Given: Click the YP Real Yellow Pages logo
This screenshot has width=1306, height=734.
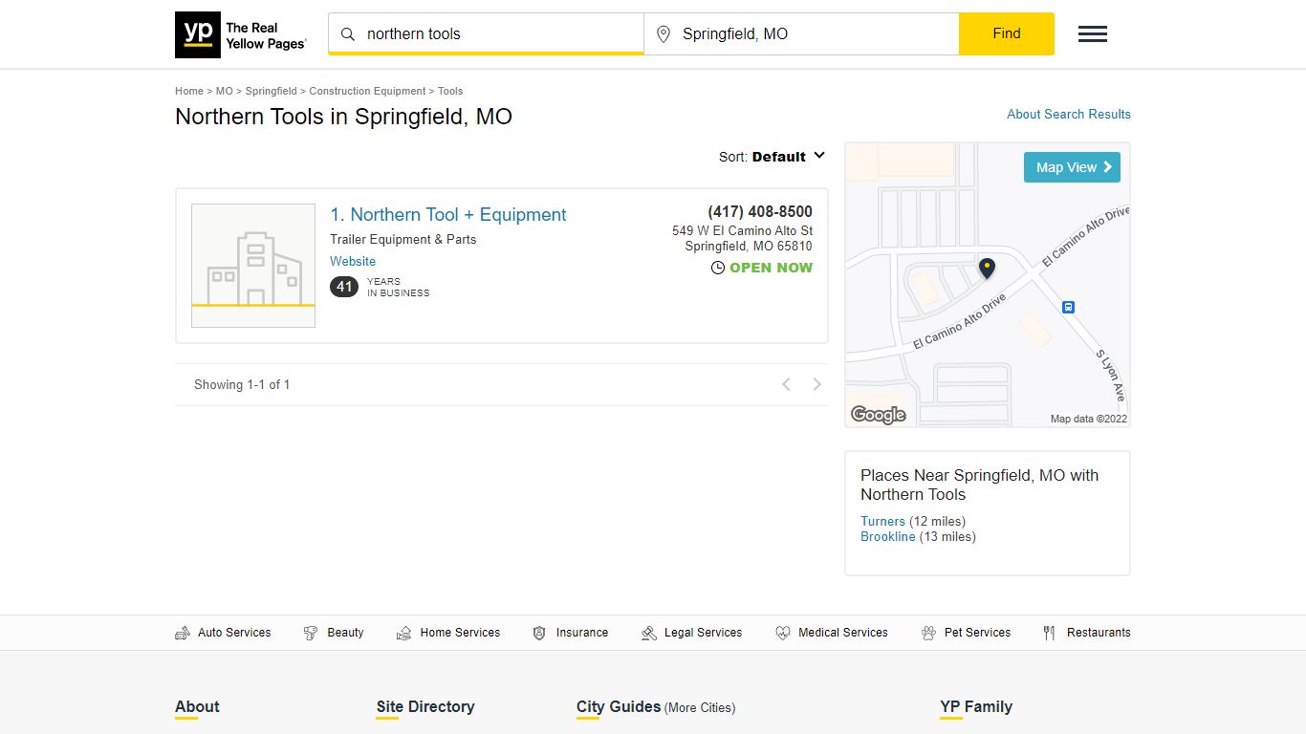Looking at the screenshot, I should tap(241, 35).
